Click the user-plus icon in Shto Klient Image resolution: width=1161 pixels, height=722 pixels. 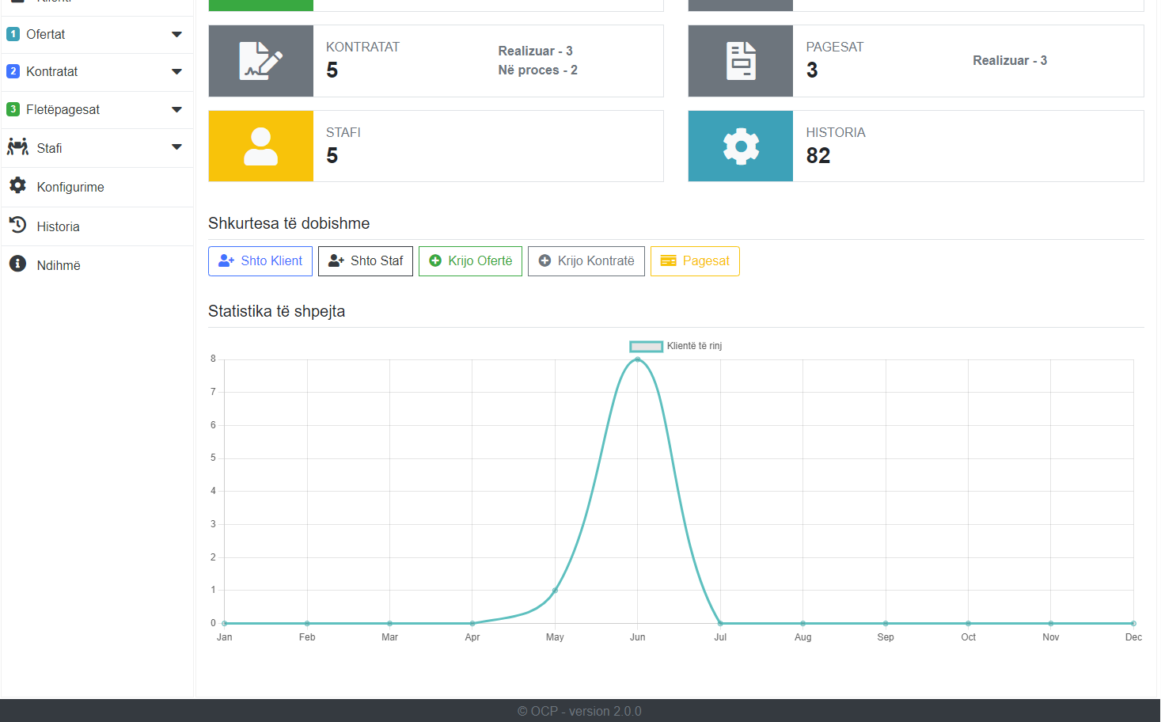[x=226, y=260]
